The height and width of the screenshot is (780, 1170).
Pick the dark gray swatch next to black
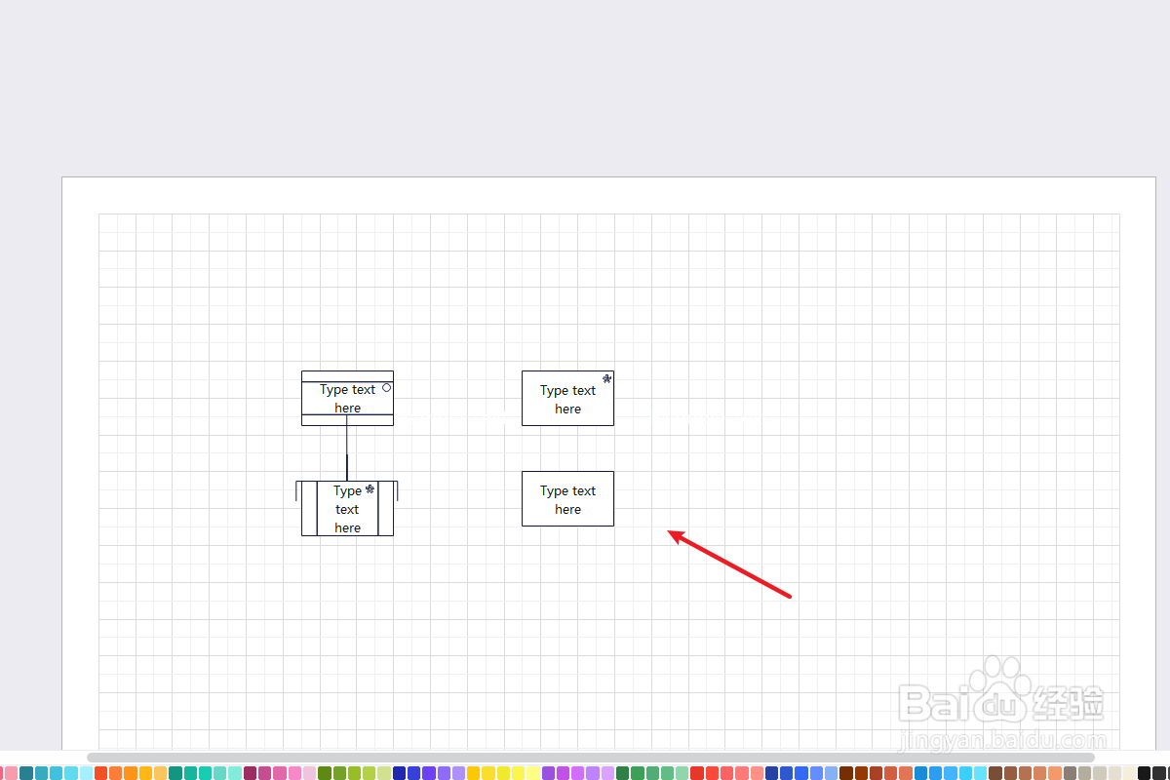1159,773
